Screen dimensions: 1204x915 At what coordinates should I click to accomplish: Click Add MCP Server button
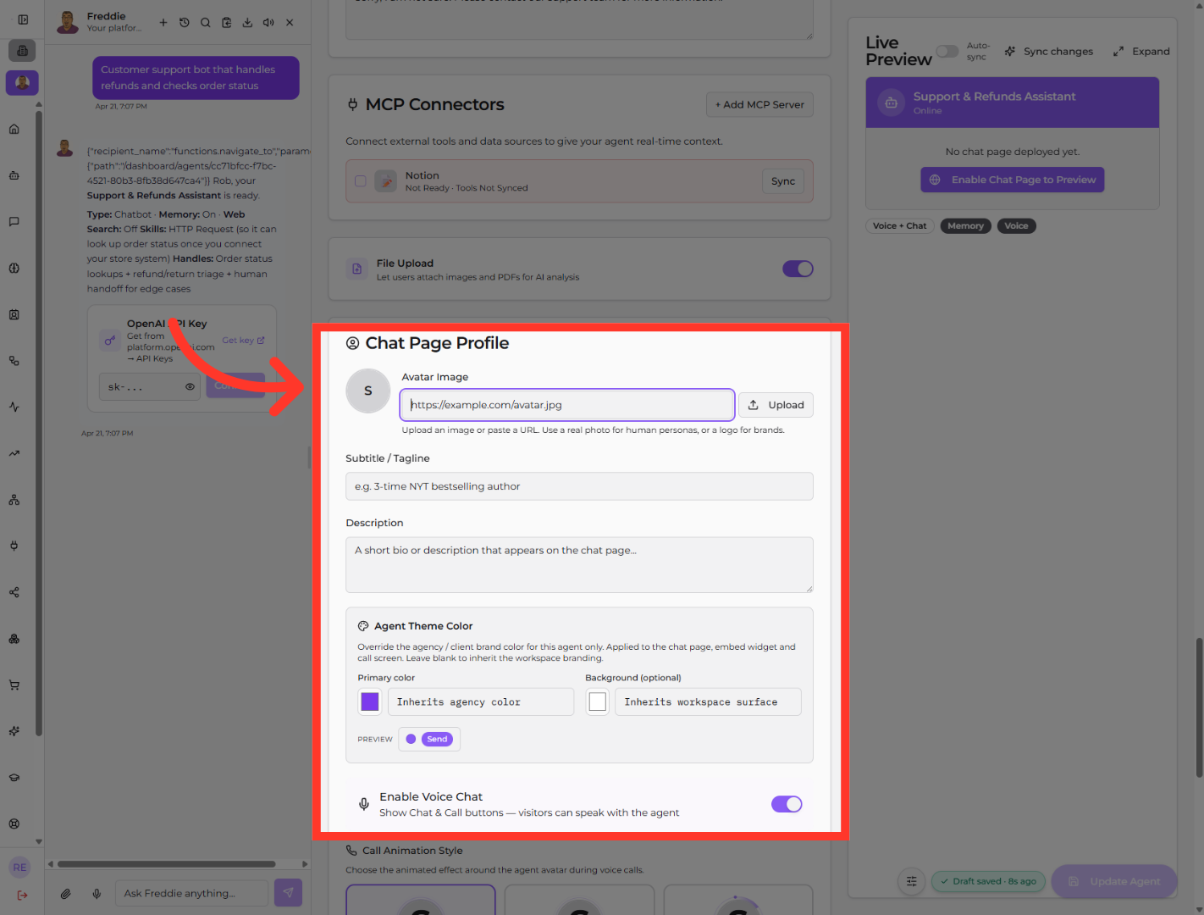759,105
